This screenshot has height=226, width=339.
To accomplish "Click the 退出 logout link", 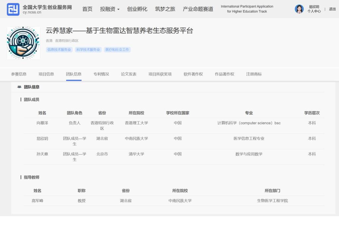I will 332,9.
